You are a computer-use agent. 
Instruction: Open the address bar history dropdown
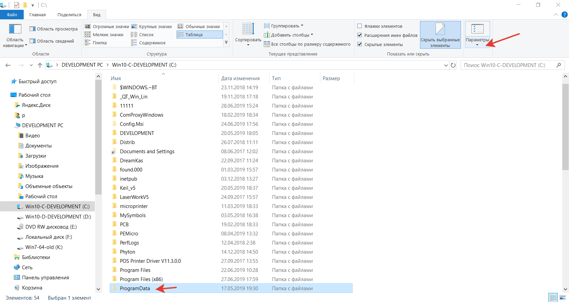(446, 65)
